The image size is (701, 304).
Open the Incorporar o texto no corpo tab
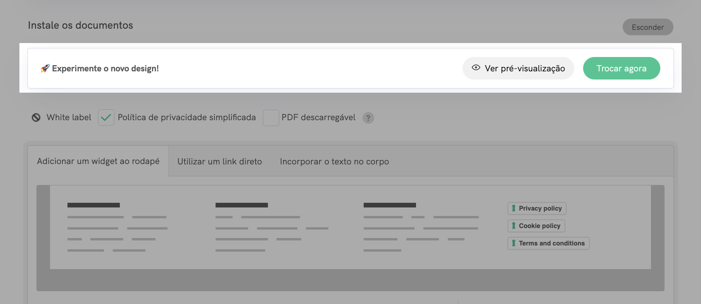coord(334,162)
